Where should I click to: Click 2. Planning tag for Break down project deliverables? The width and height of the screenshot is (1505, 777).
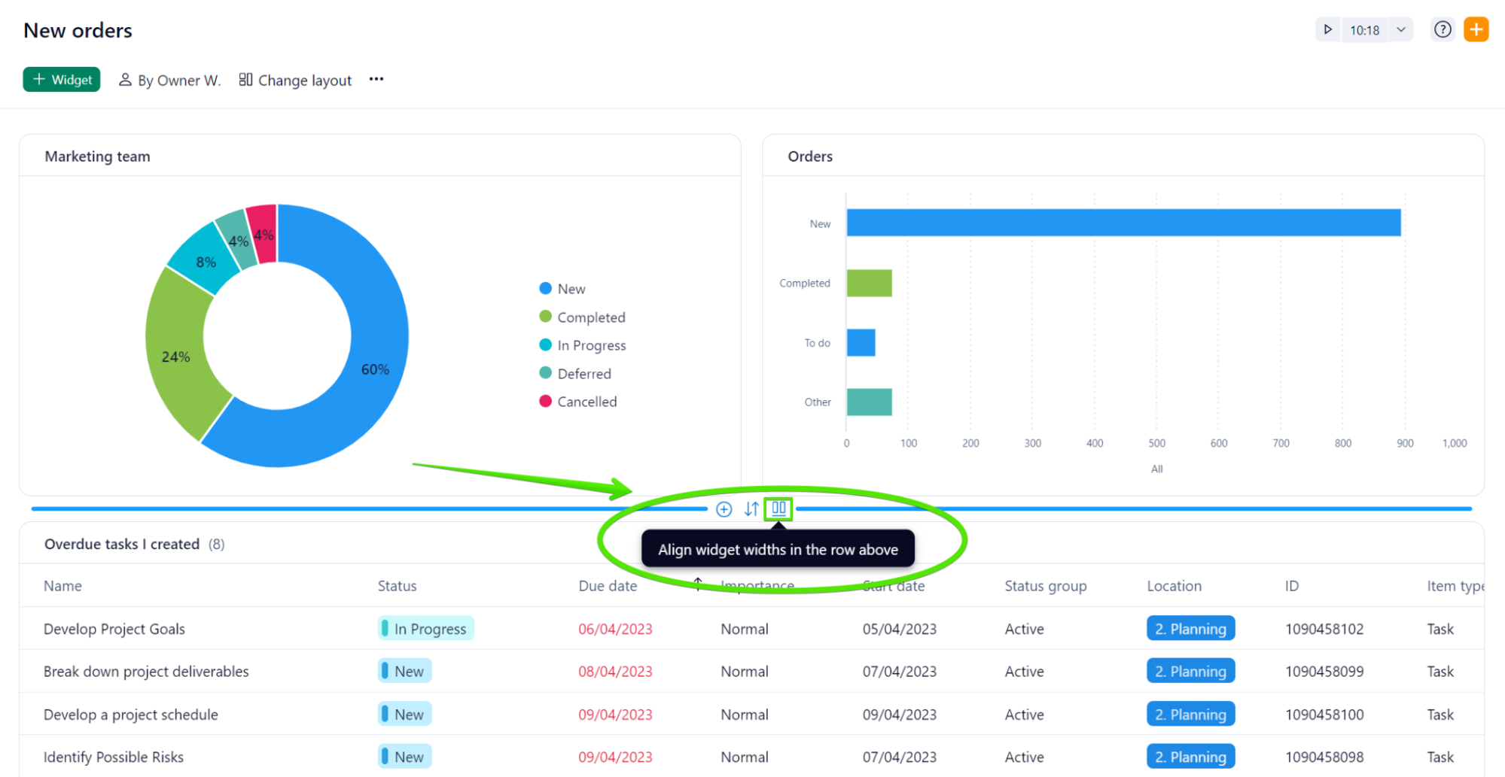(x=1190, y=671)
